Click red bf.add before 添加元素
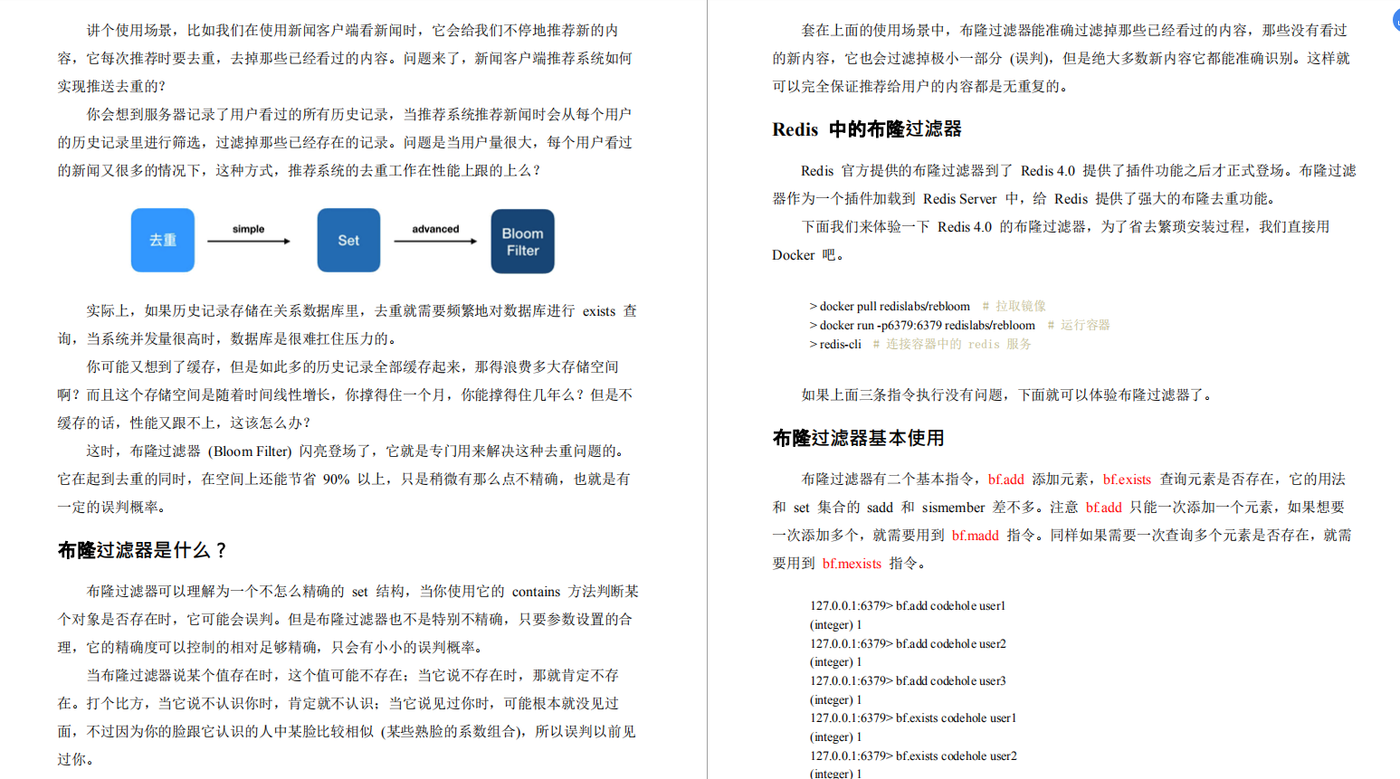Viewport: 1400px width, 779px height. [1006, 480]
